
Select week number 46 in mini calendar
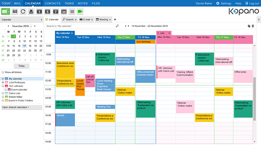click(x=3, y=46)
